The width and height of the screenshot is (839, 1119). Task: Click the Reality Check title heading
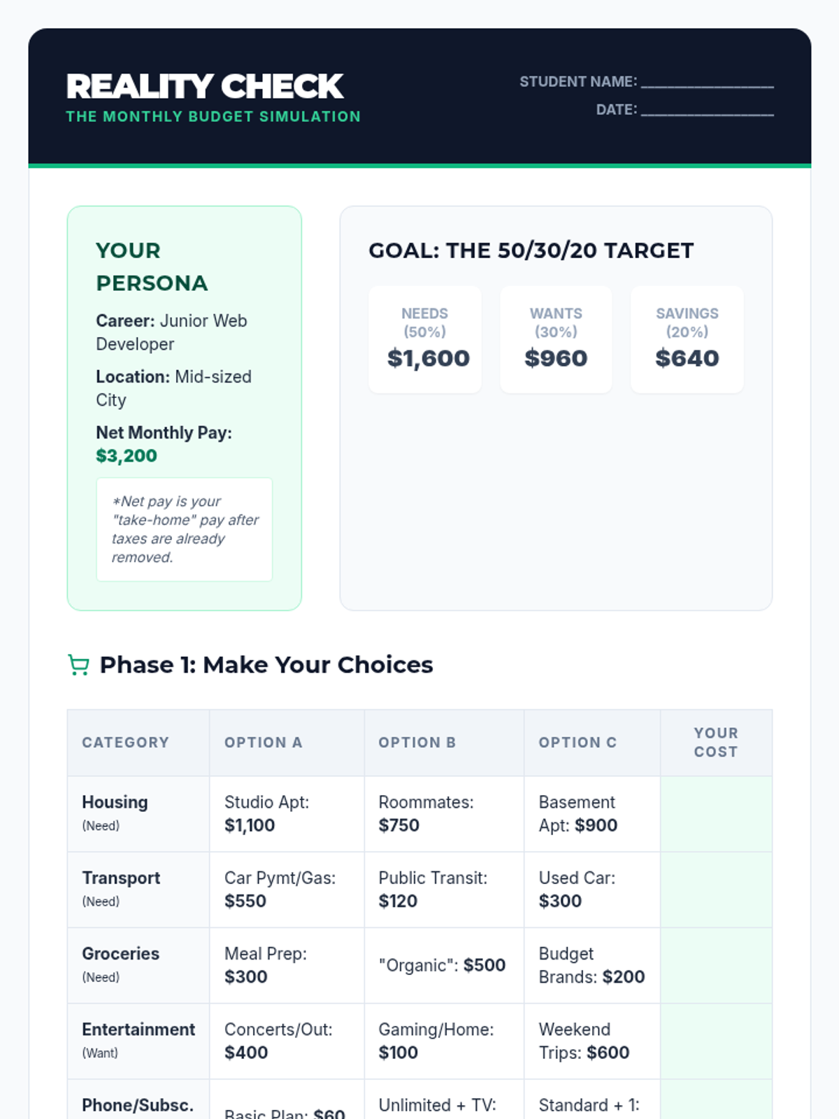coord(205,87)
